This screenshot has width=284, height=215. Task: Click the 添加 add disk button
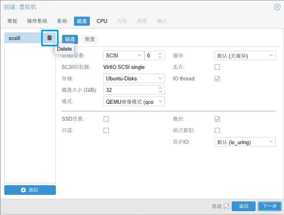(x=30, y=190)
